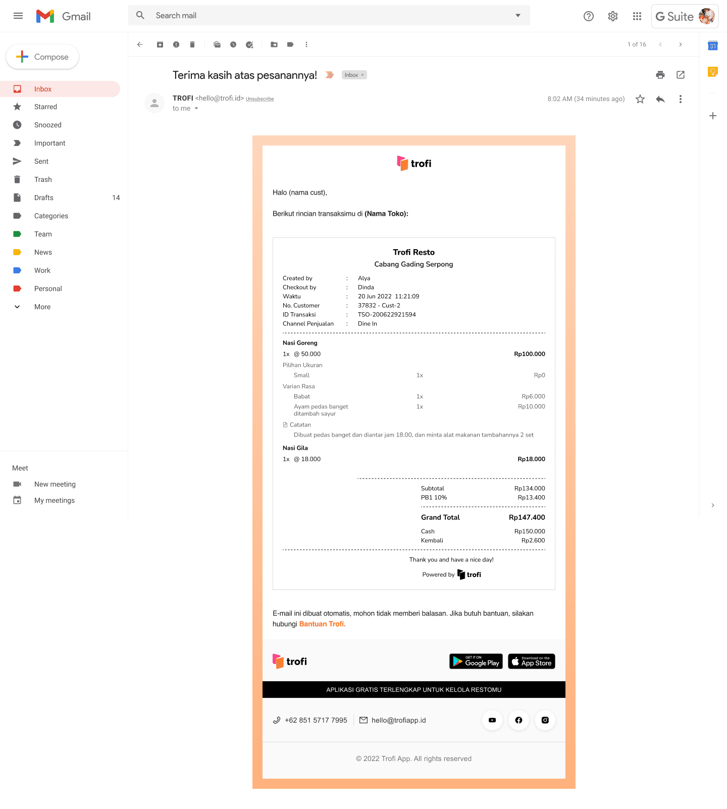
Task: Go back to inbox arrow
Action: [x=140, y=44]
